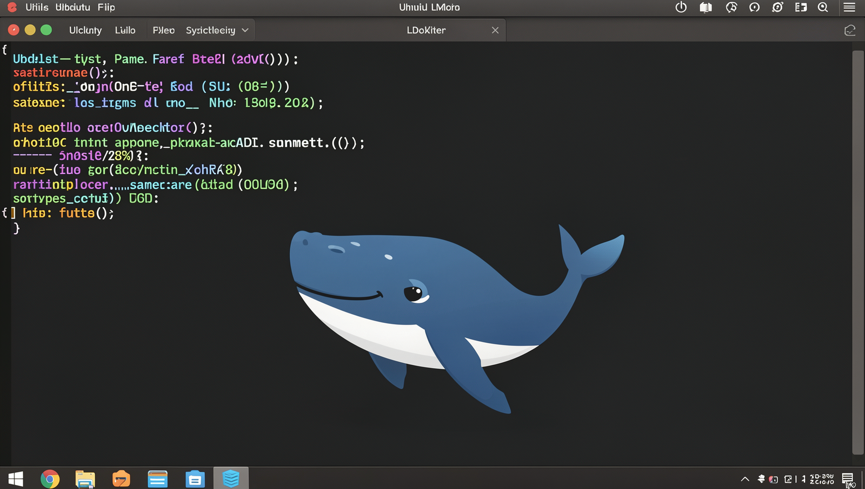
Task: Click the Dropbox-style icon in system tray
Action: click(761, 479)
